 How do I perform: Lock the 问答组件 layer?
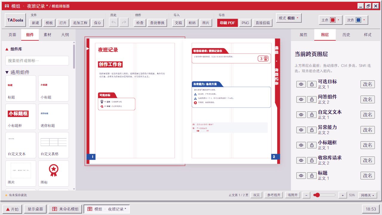[x=312, y=99]
